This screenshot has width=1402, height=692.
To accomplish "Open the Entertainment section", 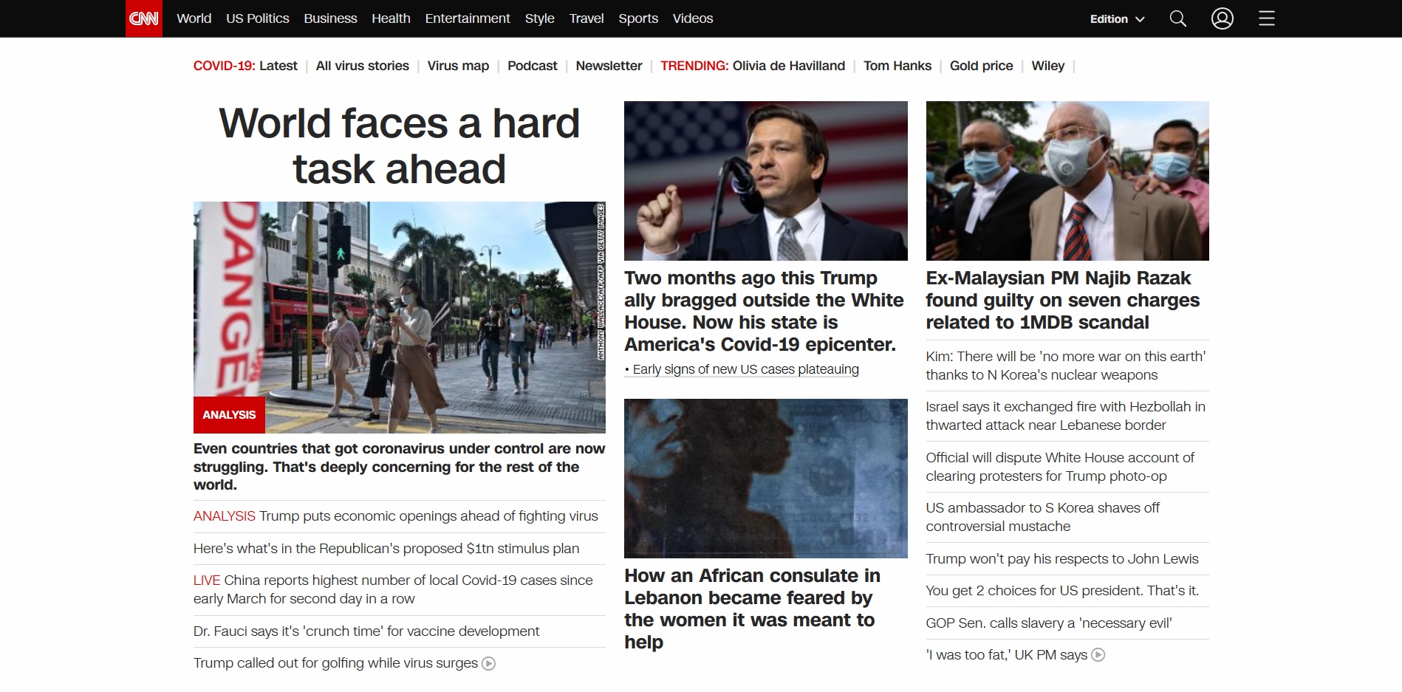I will [468, 18].
